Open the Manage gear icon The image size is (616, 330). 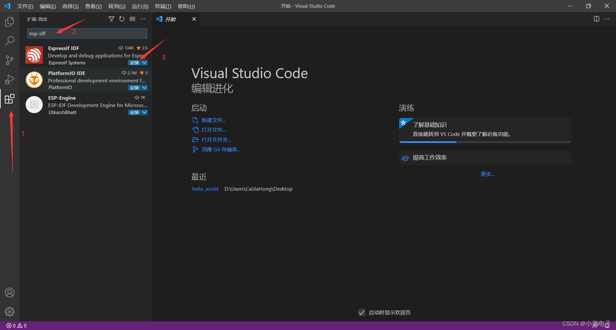point(10,311)
